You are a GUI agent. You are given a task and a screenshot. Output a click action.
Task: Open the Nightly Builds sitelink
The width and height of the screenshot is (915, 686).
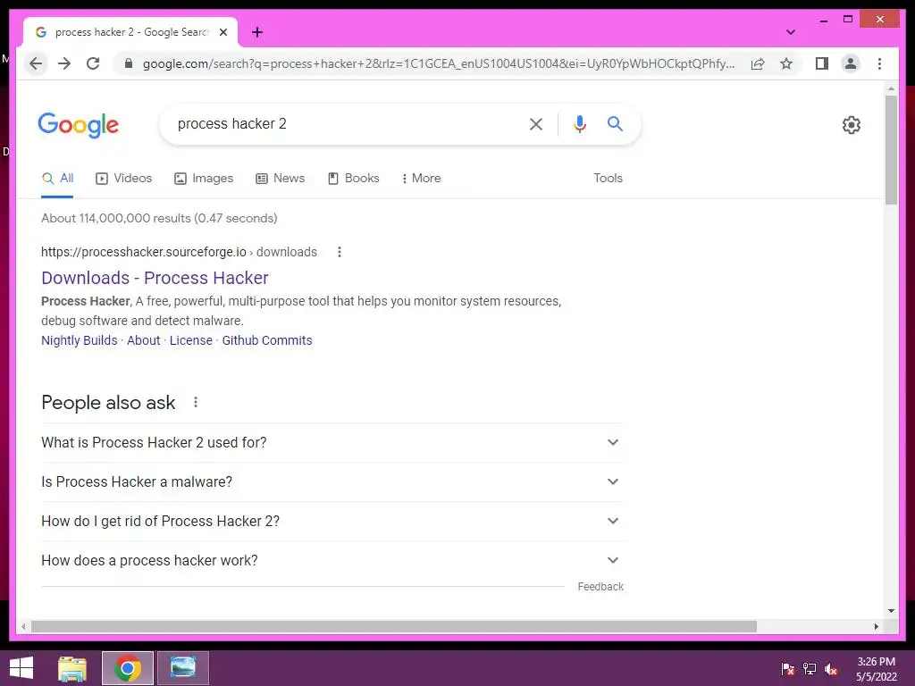coord(79,340)
